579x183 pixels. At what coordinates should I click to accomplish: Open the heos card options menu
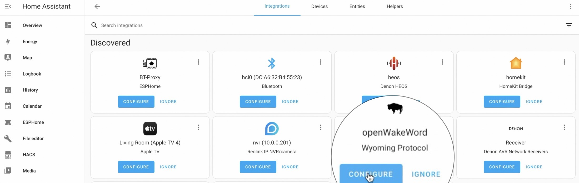tap(442, 62)
